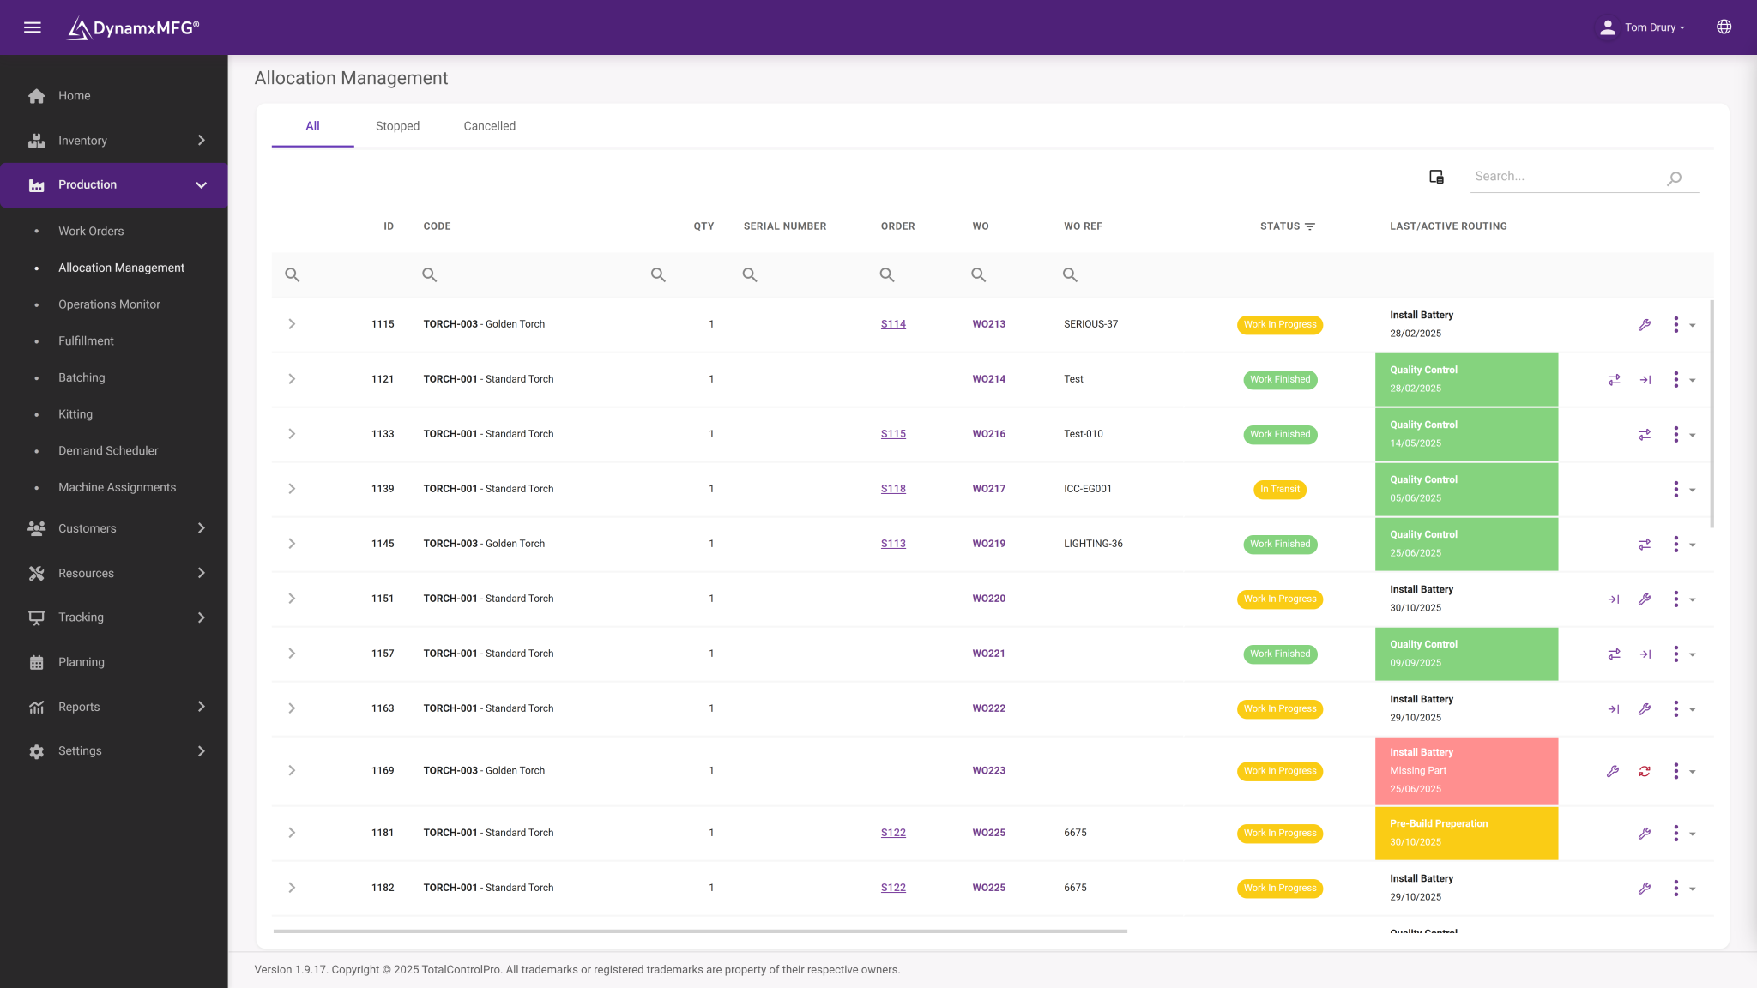Screen dimensions: 1757x988
Task: Click the Search input field
Action: click(x=1567, y=177)
